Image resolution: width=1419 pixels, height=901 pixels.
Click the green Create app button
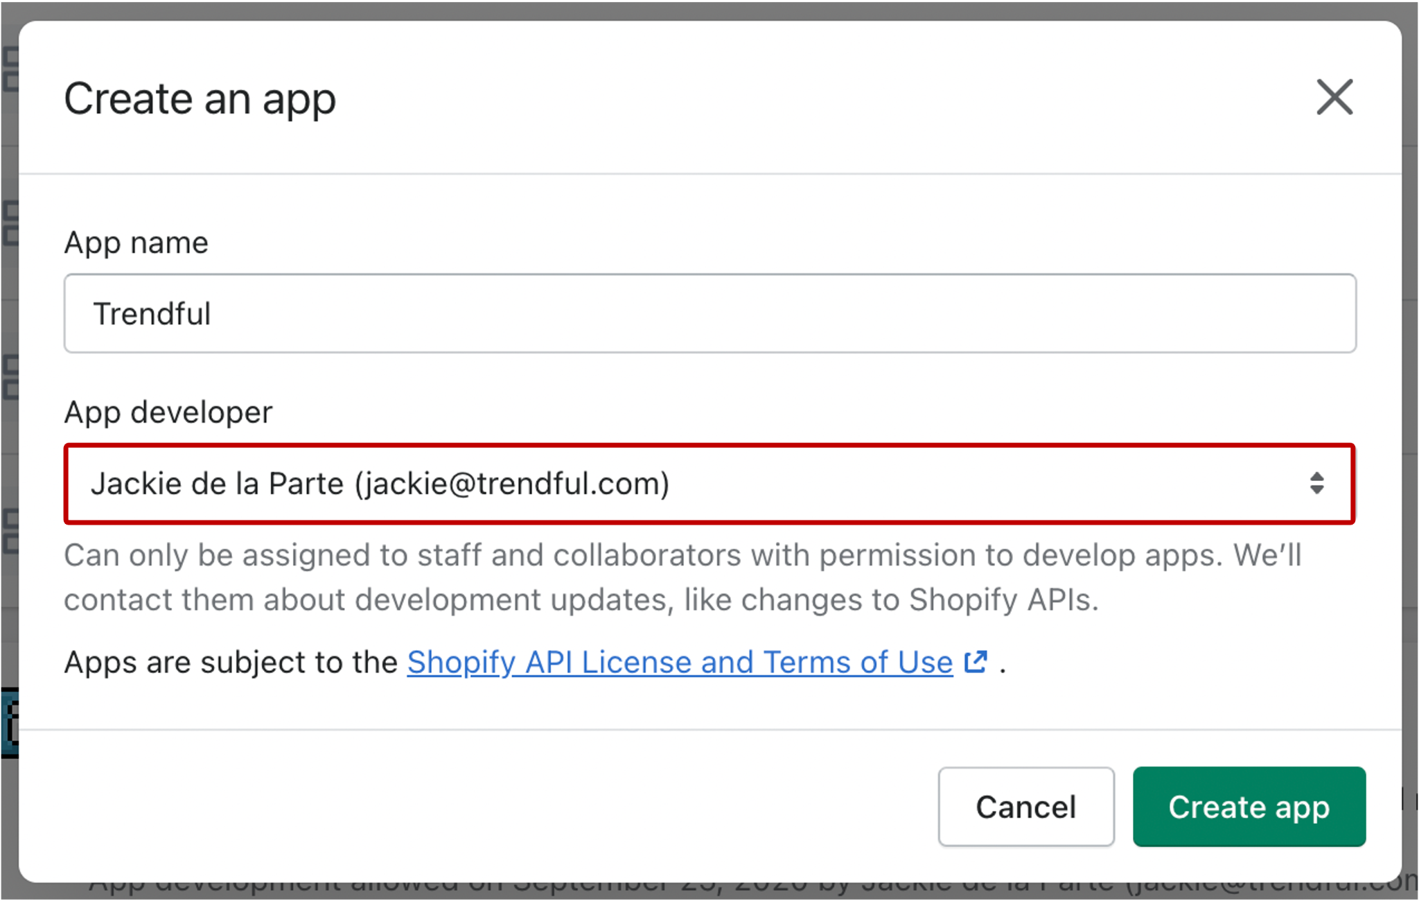pyautogui.click(x=1249, y=807)
